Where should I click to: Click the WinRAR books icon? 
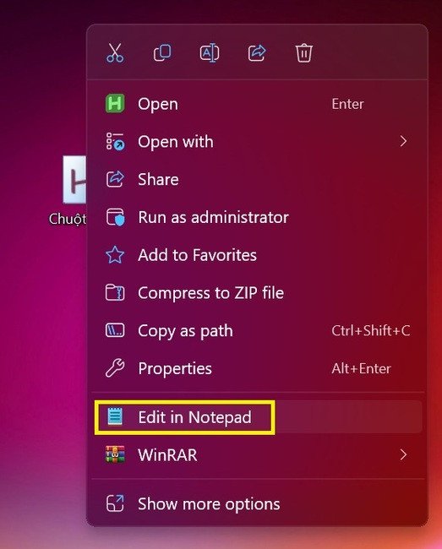115,454
